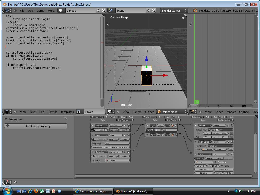Open the Blender Game engine dropdown
260x195 pixels.
click(174, 10)
